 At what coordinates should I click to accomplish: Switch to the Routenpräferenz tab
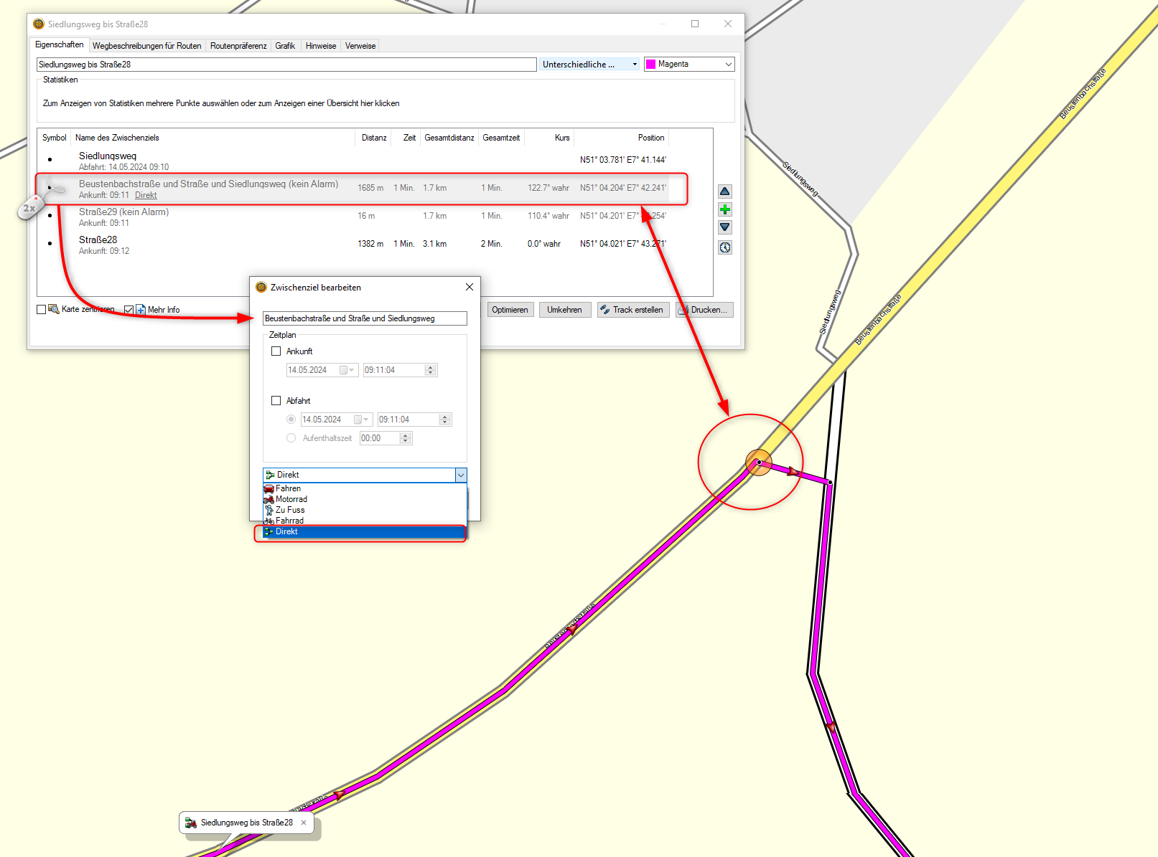[x=238, y=46]
